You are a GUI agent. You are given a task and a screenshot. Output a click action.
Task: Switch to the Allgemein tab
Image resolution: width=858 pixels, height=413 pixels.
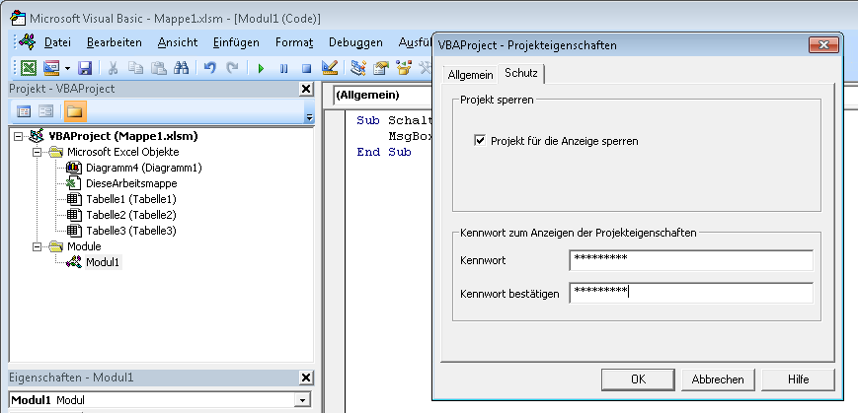click(x=470, y=75)
